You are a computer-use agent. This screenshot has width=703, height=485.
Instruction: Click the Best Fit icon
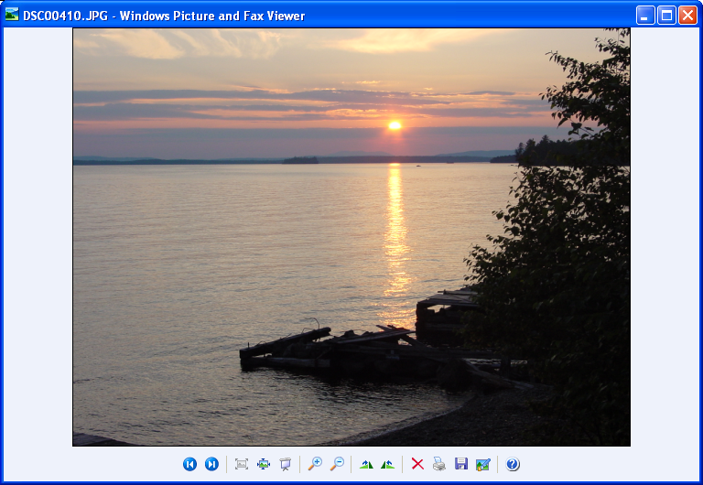[x=242, y=464]
